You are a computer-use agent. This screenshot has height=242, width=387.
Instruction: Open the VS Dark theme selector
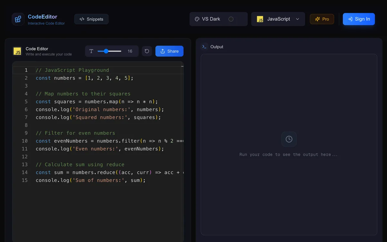[x=219, y=19]
